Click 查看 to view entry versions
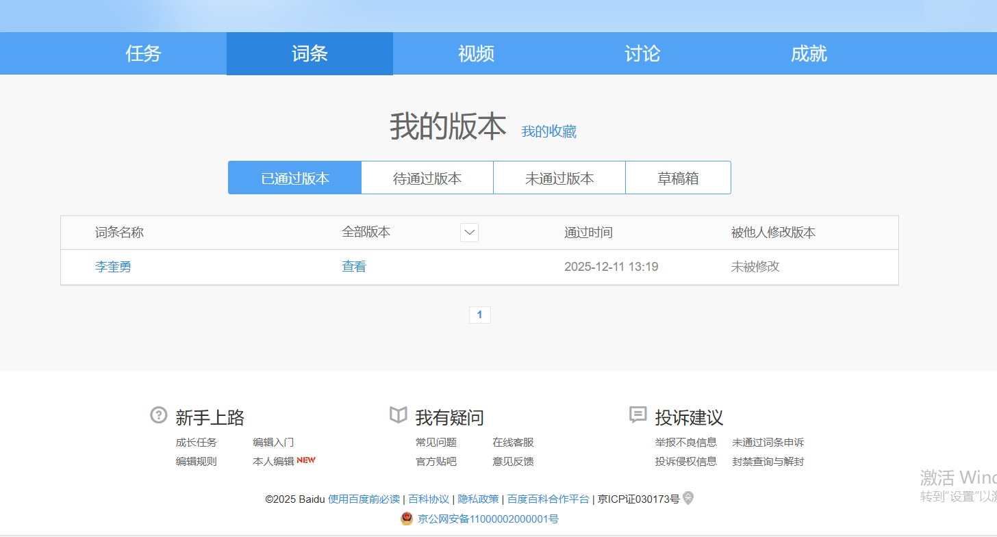The height and width of the screenshot is (537, 997). [354, 267]
